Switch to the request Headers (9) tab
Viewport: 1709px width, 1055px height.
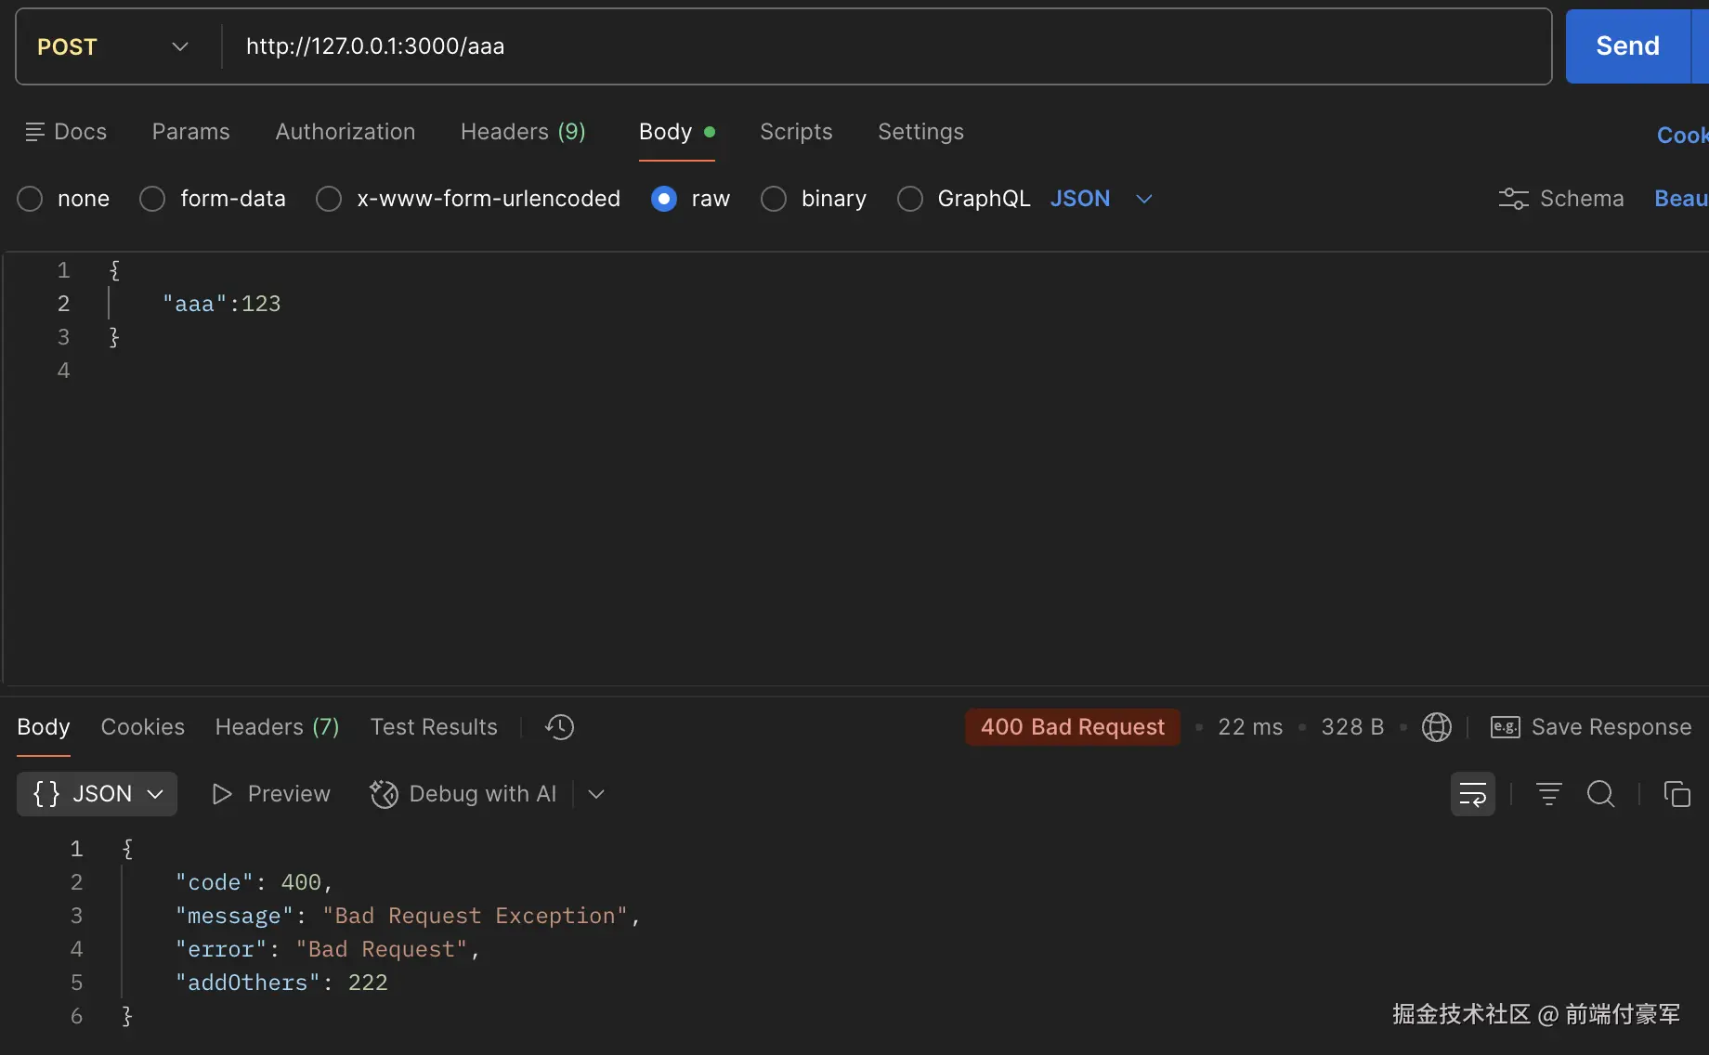tap(523, 132)
